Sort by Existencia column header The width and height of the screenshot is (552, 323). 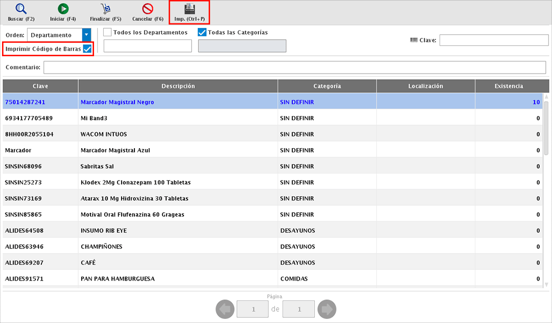point(509,86)
